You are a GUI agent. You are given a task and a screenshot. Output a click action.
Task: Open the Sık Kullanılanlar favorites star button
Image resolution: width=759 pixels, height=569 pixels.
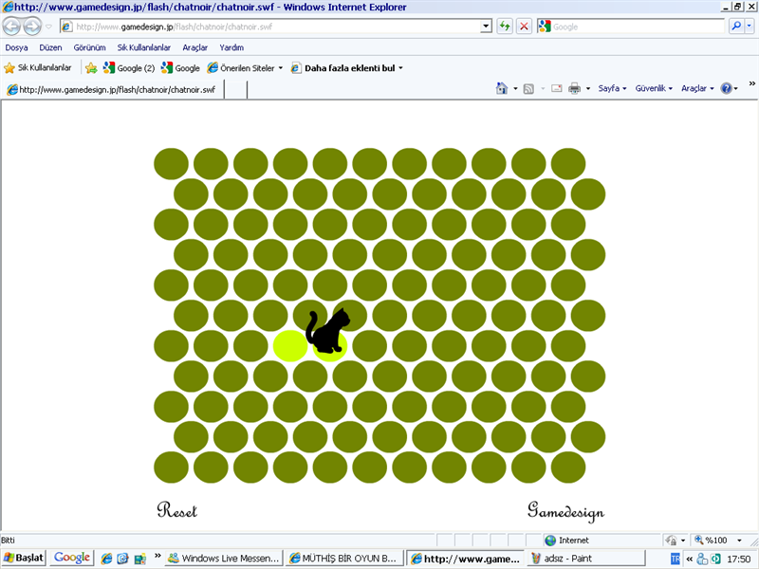(37, 67)
